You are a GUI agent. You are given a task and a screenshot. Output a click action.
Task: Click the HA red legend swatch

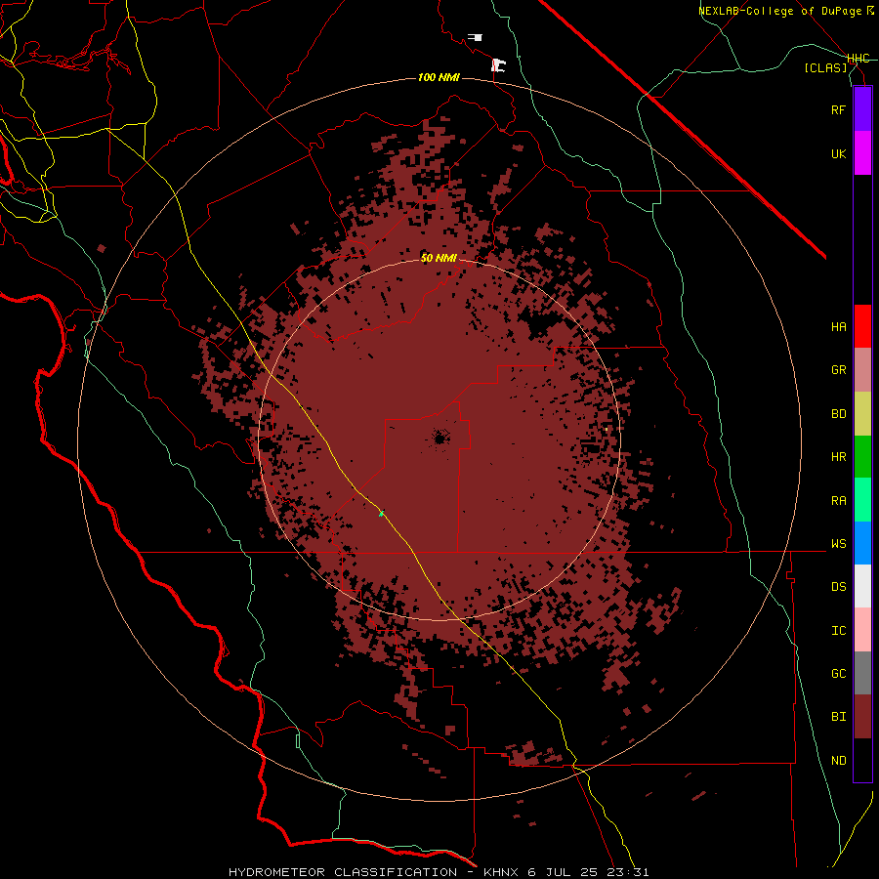click(862, 326)
